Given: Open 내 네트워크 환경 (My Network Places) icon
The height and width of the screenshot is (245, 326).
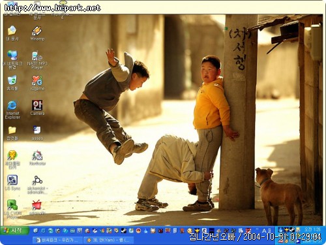Looking at the screenshot, I should pyautogui.click(x=12, y=59).
